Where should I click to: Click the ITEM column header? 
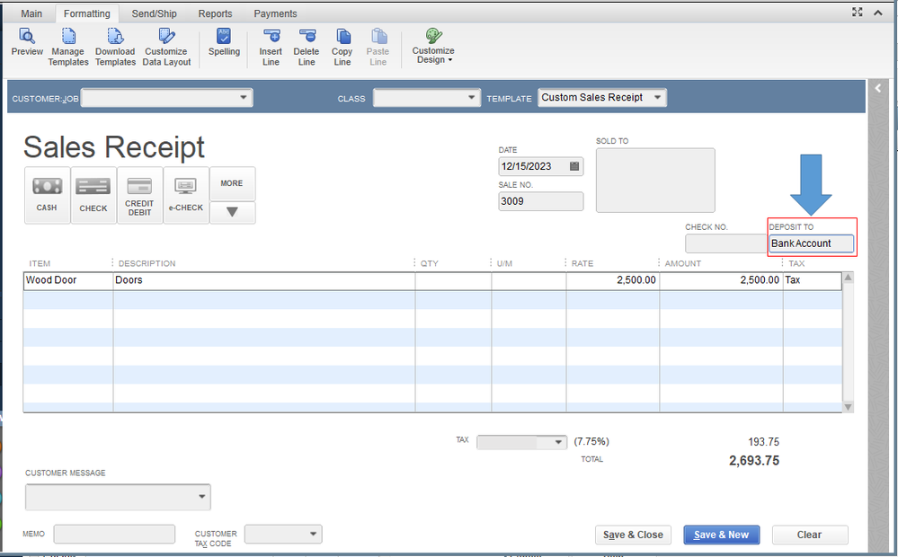(x=40, y=263)
